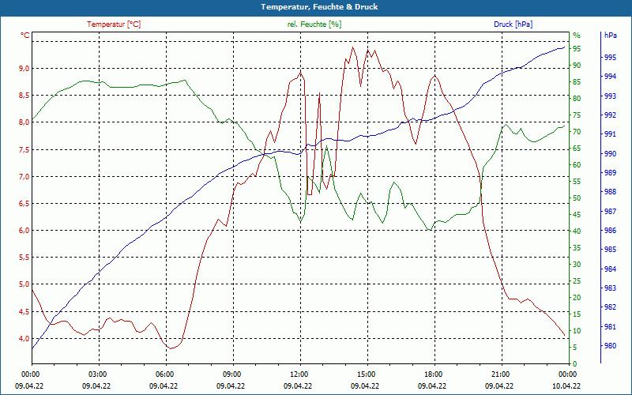
Task: Click the '12:00' time axis label
Action: pyautogui.click(x=299, y=374)
